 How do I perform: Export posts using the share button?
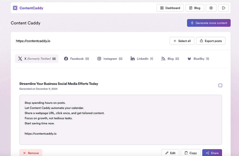tap(211, 41)
